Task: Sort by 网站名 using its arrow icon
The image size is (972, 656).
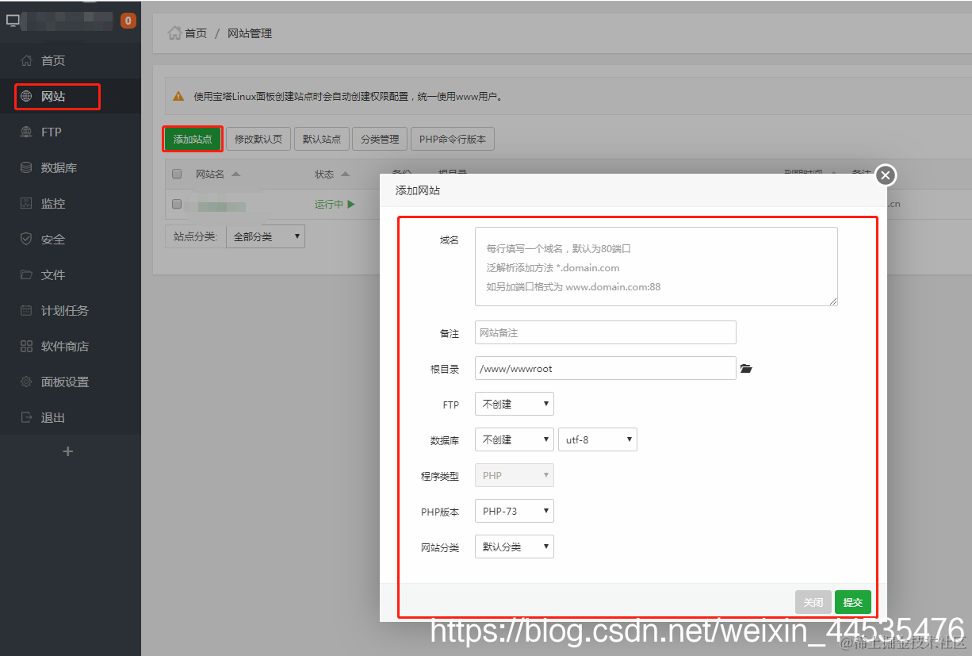Action: [x=235, y=175]
